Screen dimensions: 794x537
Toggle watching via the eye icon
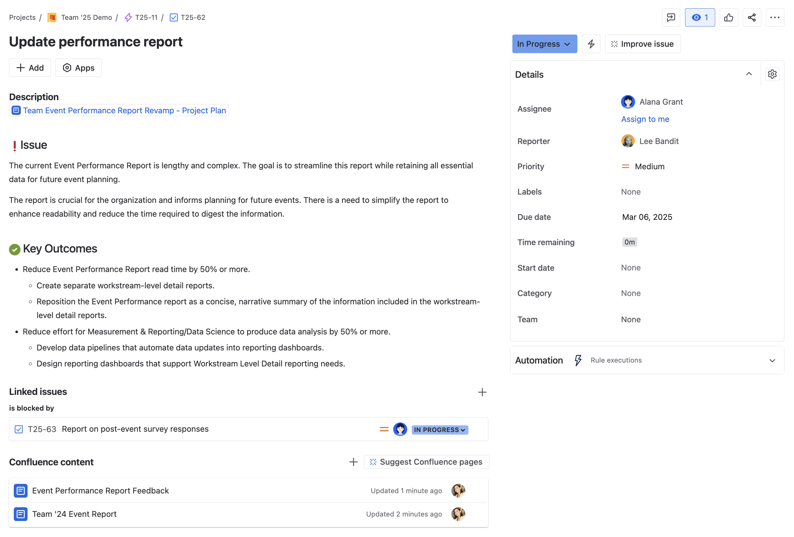coord(700,17)
